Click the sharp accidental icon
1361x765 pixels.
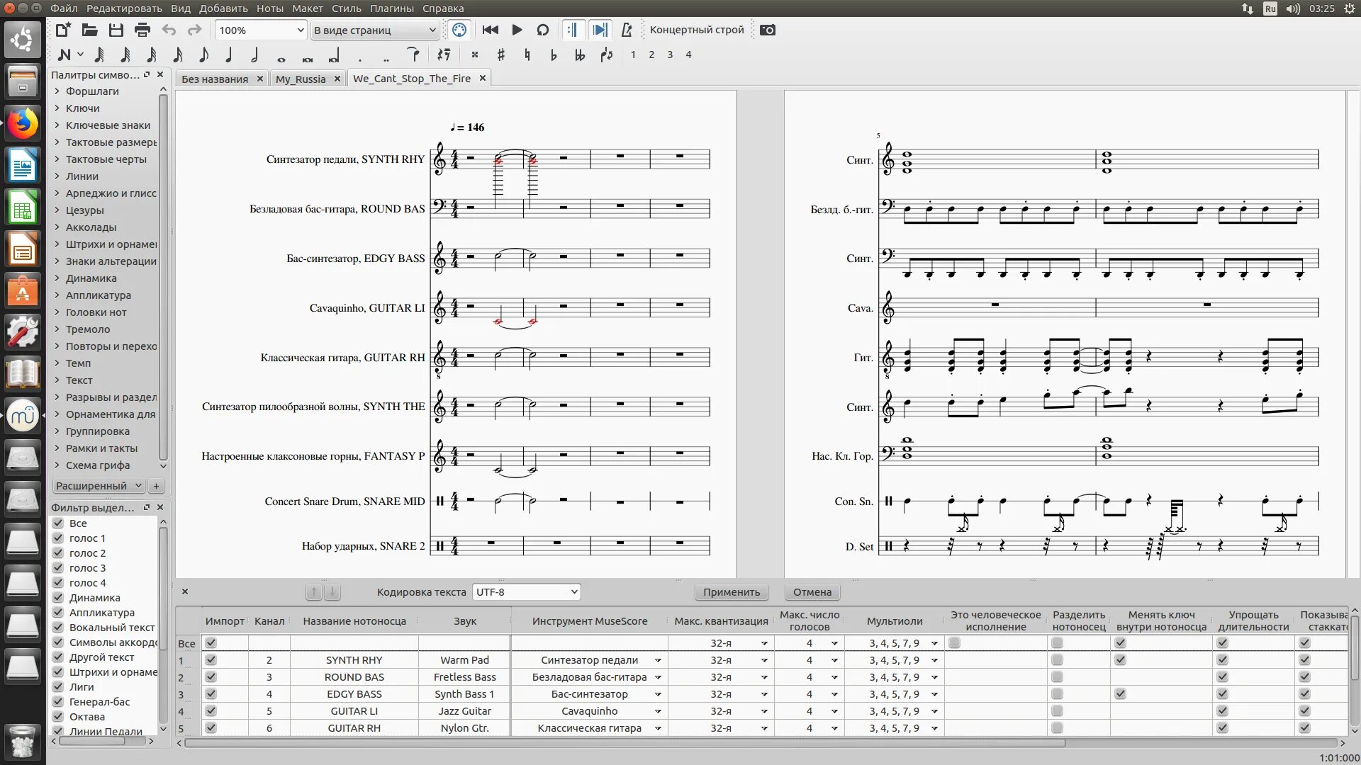click(x=501, y=55)
